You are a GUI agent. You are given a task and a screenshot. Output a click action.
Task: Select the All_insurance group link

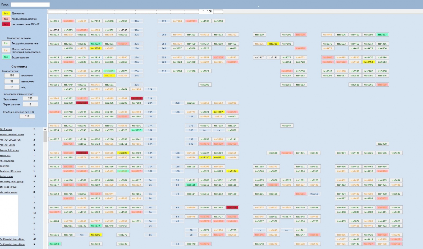click(7, 161)
